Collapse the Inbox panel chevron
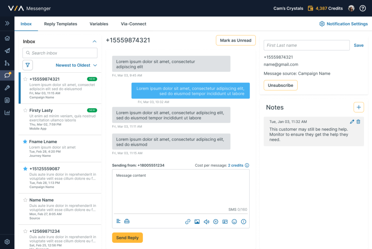 click(x=94, y=42)
